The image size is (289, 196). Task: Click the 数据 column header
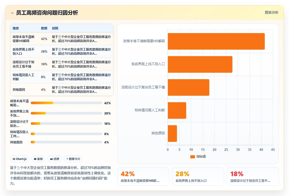click(44, 28)
